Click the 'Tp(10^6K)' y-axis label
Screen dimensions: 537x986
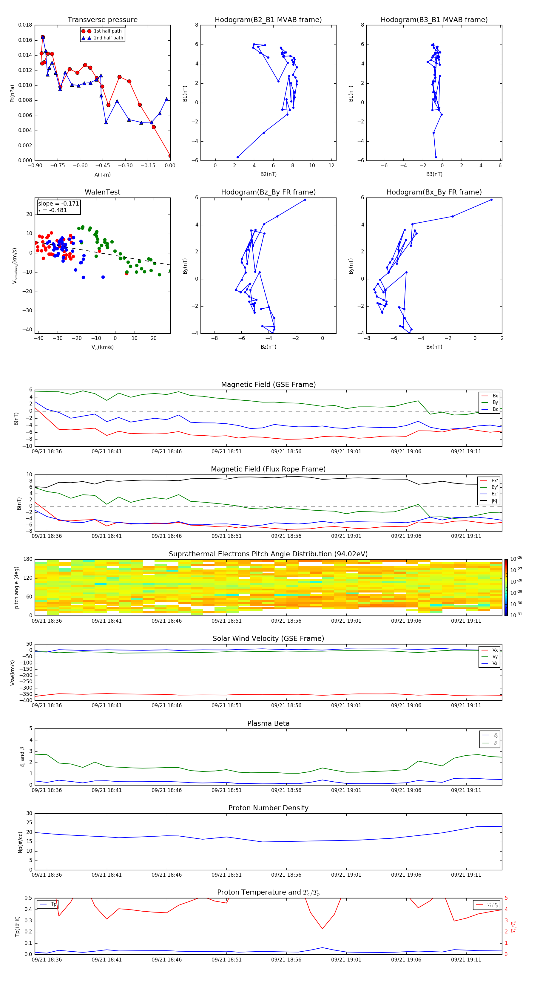(x=18, y=926)
